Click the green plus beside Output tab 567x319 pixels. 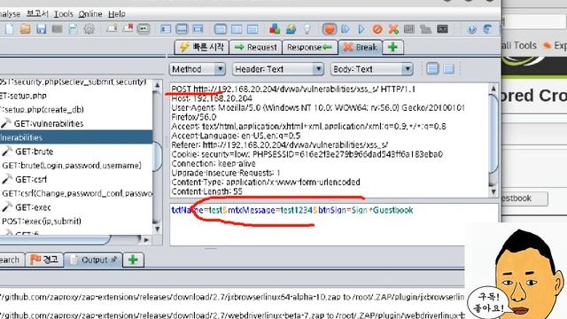click(x=133, y=260)
